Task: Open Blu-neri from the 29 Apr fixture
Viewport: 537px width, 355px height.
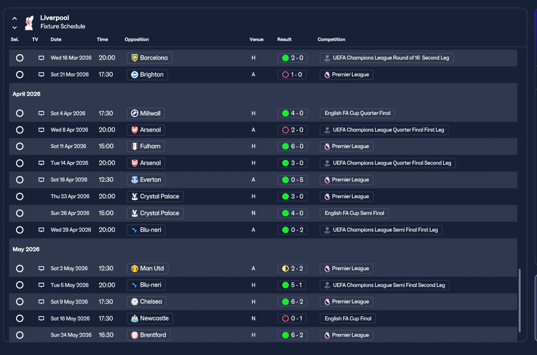Action: click(x=146, y=230)
